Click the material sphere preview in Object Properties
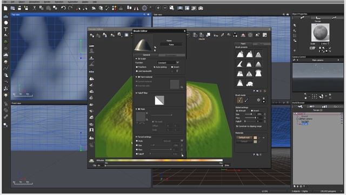Viewport: 346px width, 195px height. tap(320, 32)
